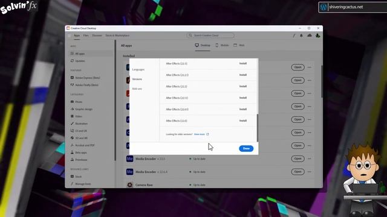Click the versions list scrollbar

tap(258, 128)
